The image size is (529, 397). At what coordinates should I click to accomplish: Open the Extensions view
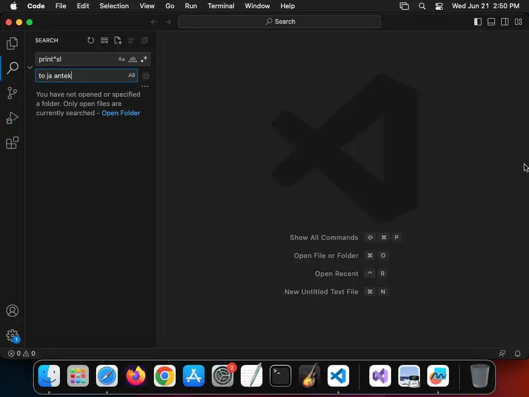coord(12,143)
